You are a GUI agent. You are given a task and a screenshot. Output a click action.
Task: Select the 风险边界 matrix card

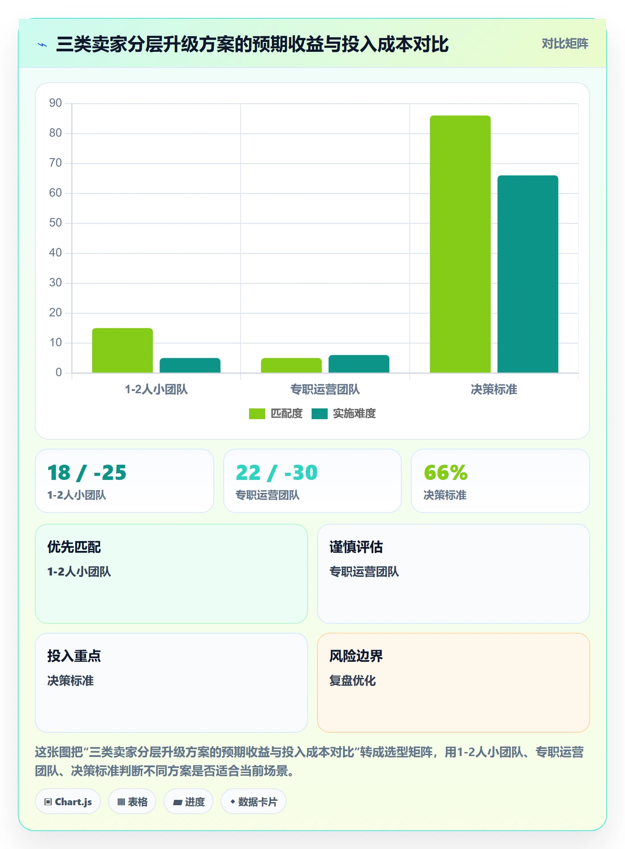[x=454, y=683]
